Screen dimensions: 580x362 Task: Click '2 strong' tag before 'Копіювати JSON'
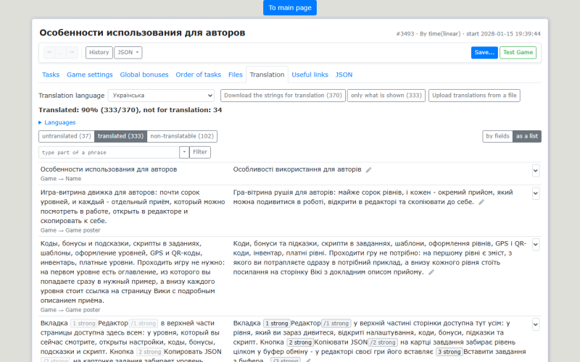(300, 342)
